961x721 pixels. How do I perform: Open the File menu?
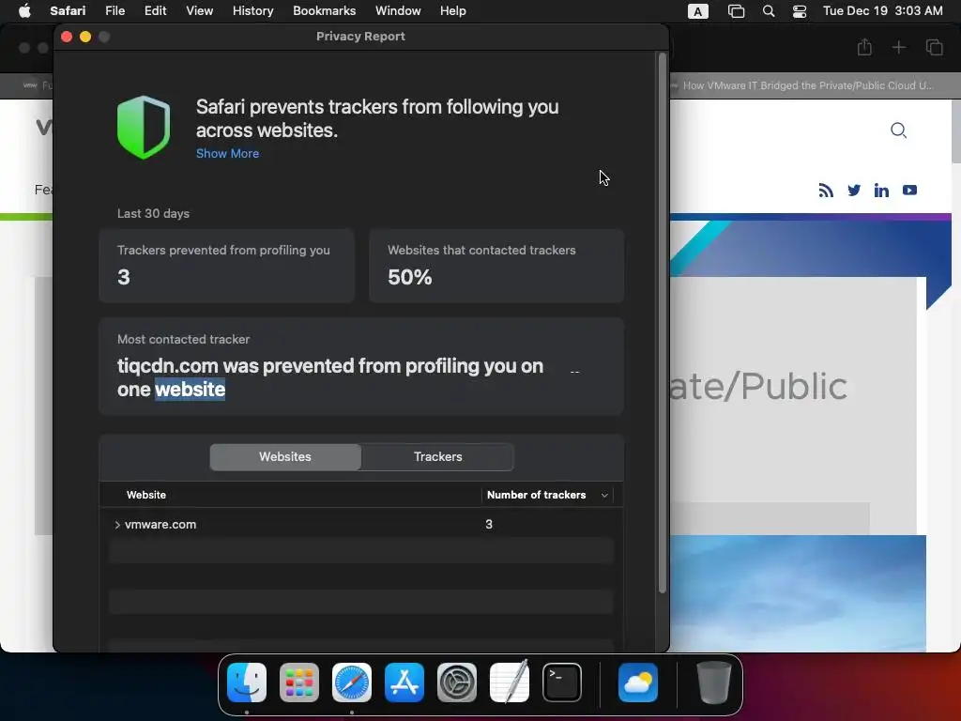(114, 11)
